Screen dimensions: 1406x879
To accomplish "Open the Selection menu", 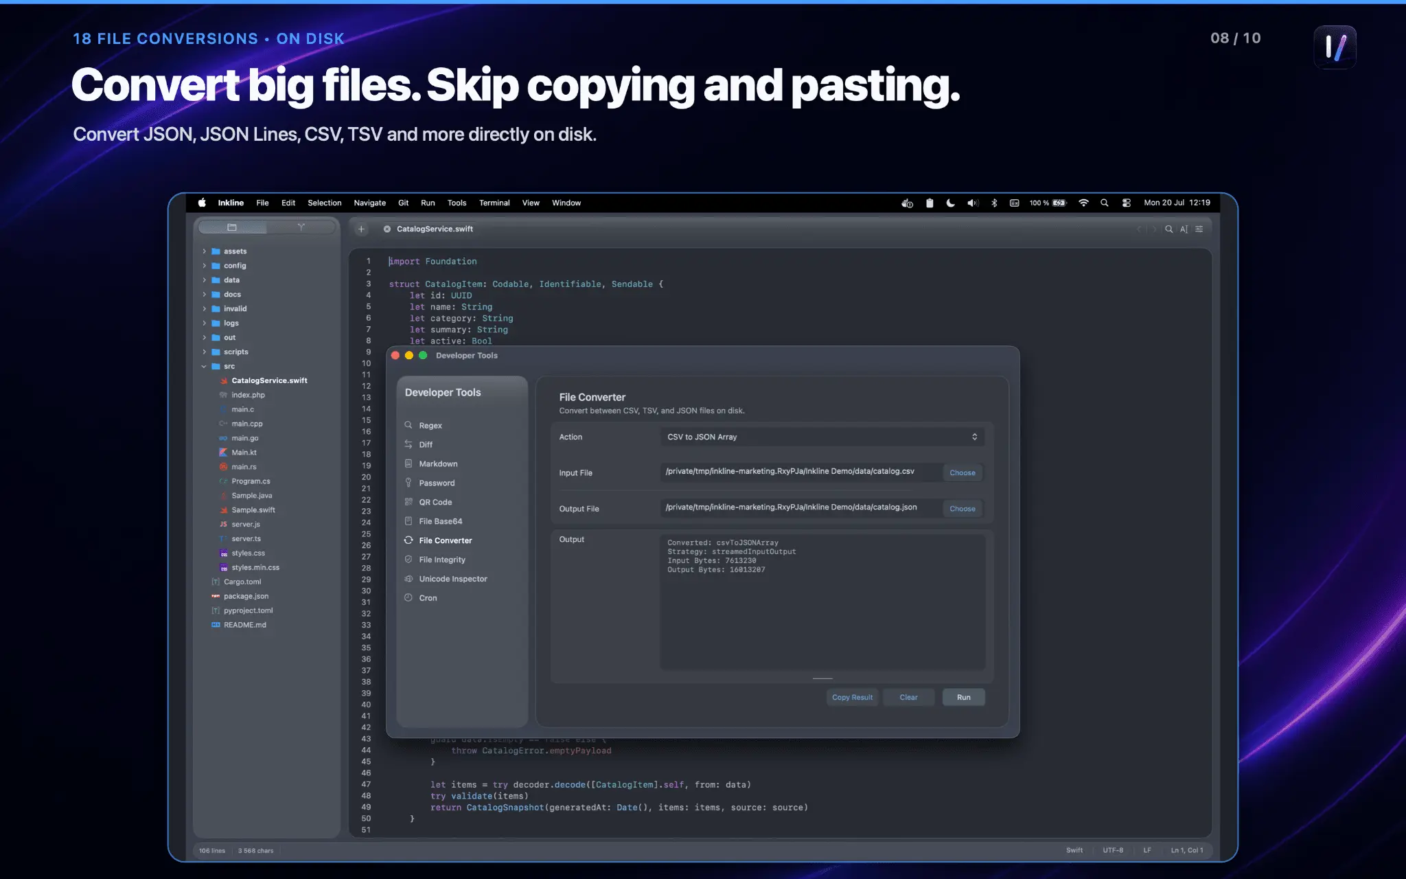I will coord(324,203).
